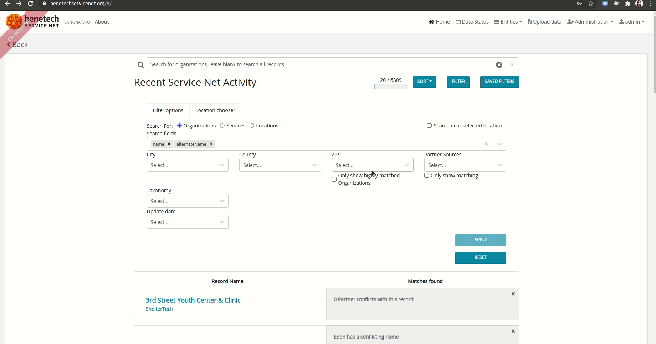Click the browser back arrow
The height and width of the screenshot is (344, 656).
pyautogui.click(x=7, y=4)
